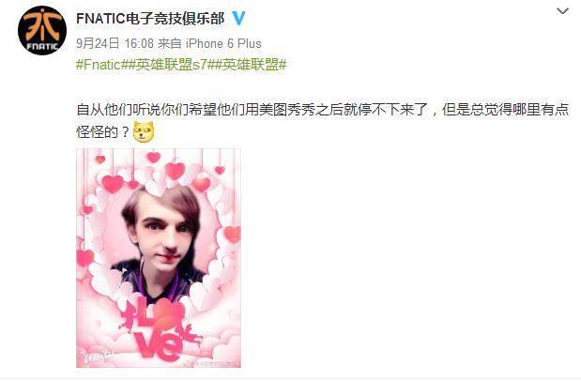This screenshot has height=381, width=581.
Task: Click the 来自 label before device name
Action: pos(169,43)
